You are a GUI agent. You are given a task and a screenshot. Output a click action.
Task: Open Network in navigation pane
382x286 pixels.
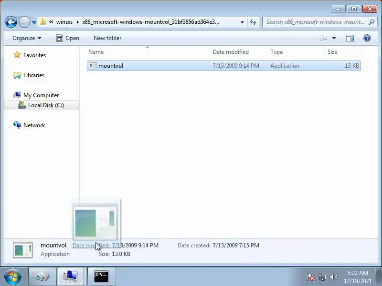tap(34, 125)
